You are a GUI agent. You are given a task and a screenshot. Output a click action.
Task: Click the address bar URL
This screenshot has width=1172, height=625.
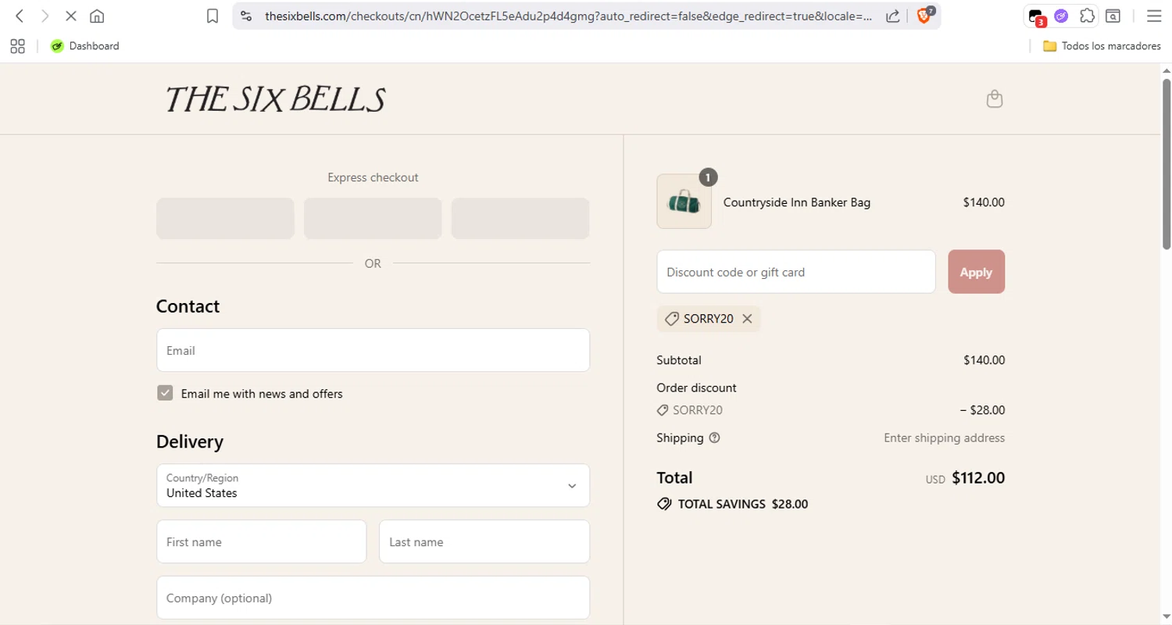[568, 16]
